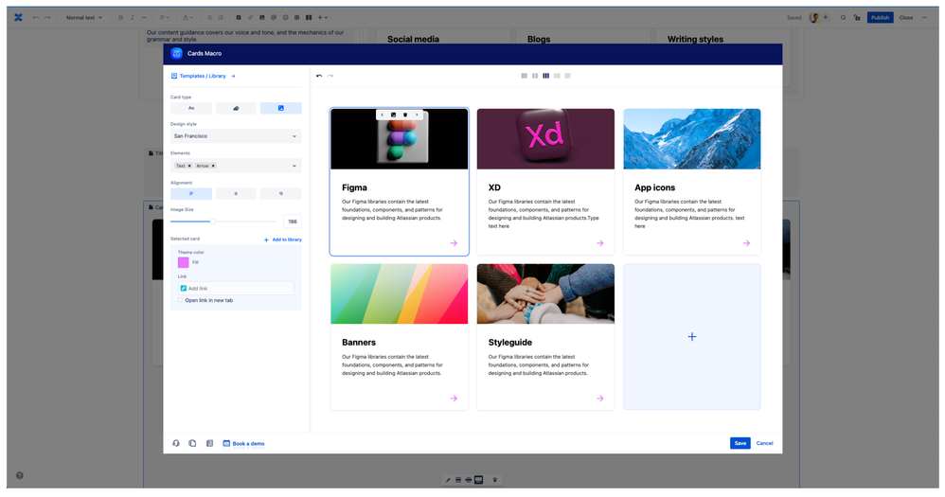Select the App icons card title
The height and width of the screenshot is (497, 945).
654,187
